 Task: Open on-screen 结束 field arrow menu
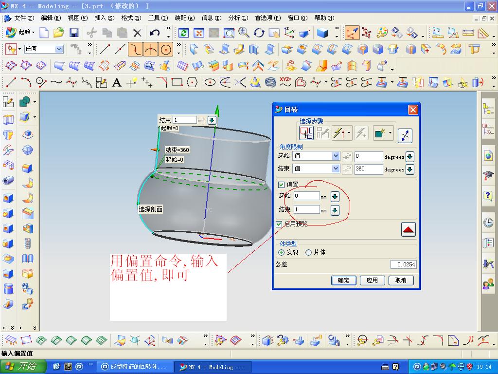pos(212,120)
